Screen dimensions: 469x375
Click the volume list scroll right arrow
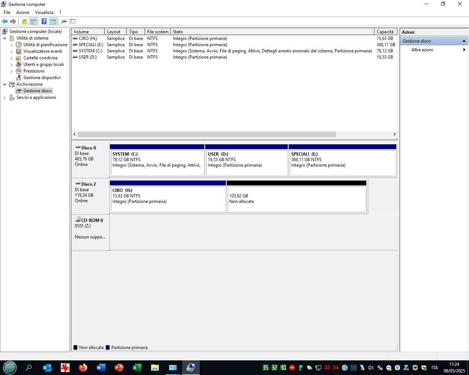pos(394,134)
